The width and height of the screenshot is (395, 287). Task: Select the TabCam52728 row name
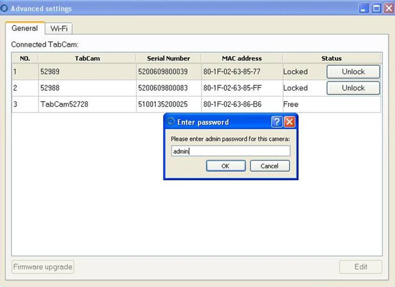pos(87,105)
